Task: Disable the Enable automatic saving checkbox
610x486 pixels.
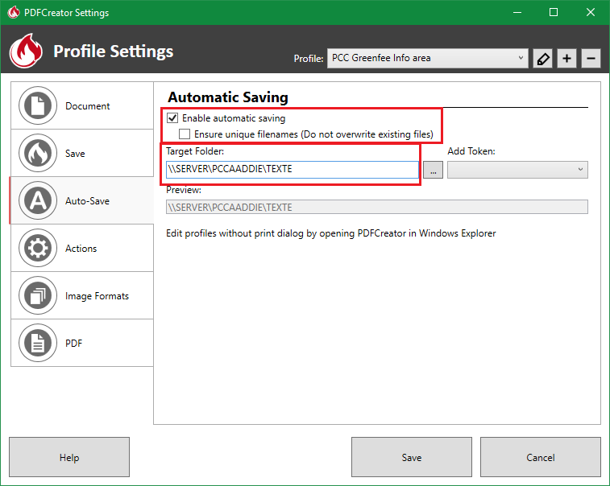Action: [x=172, y=118]
